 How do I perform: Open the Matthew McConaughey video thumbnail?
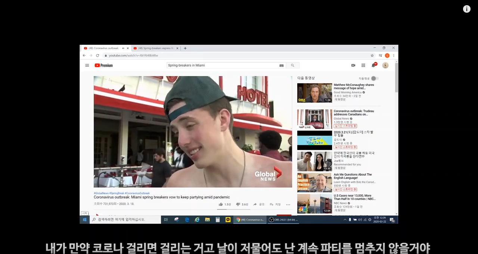(314, 93)
